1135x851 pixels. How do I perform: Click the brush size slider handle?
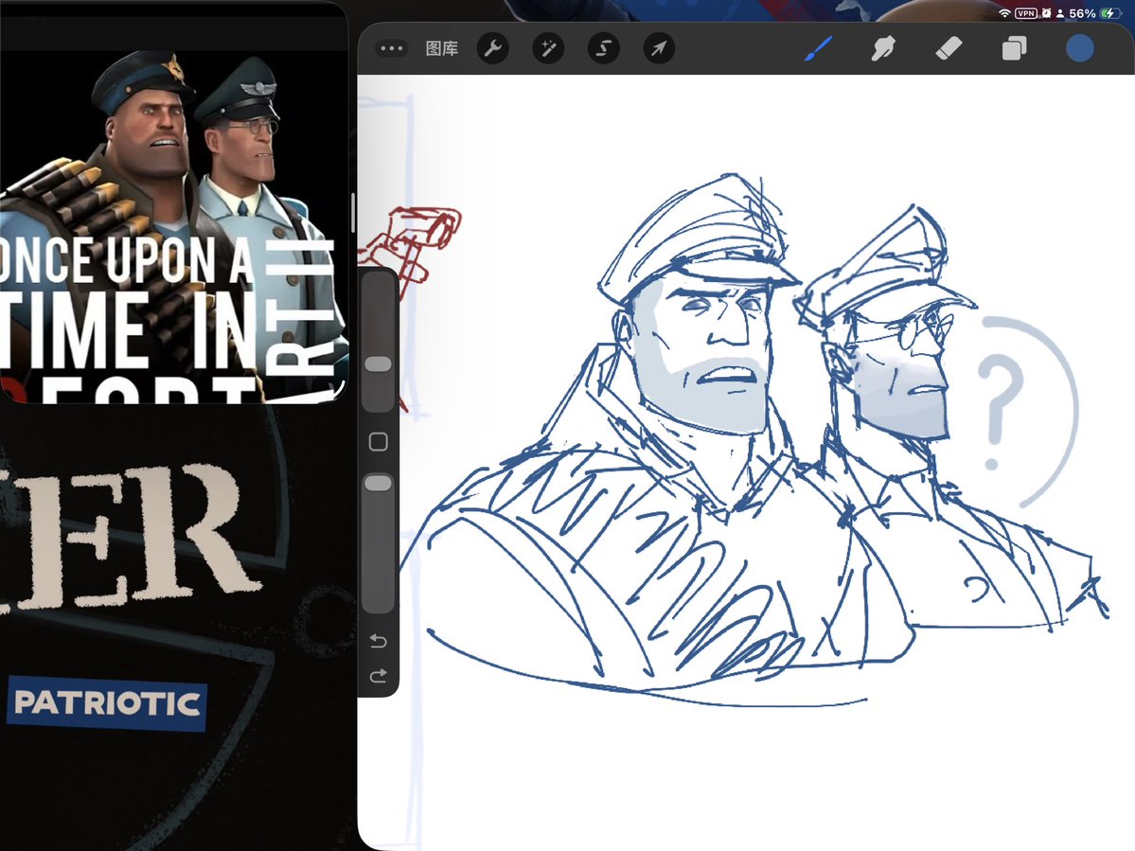point(378,364)
